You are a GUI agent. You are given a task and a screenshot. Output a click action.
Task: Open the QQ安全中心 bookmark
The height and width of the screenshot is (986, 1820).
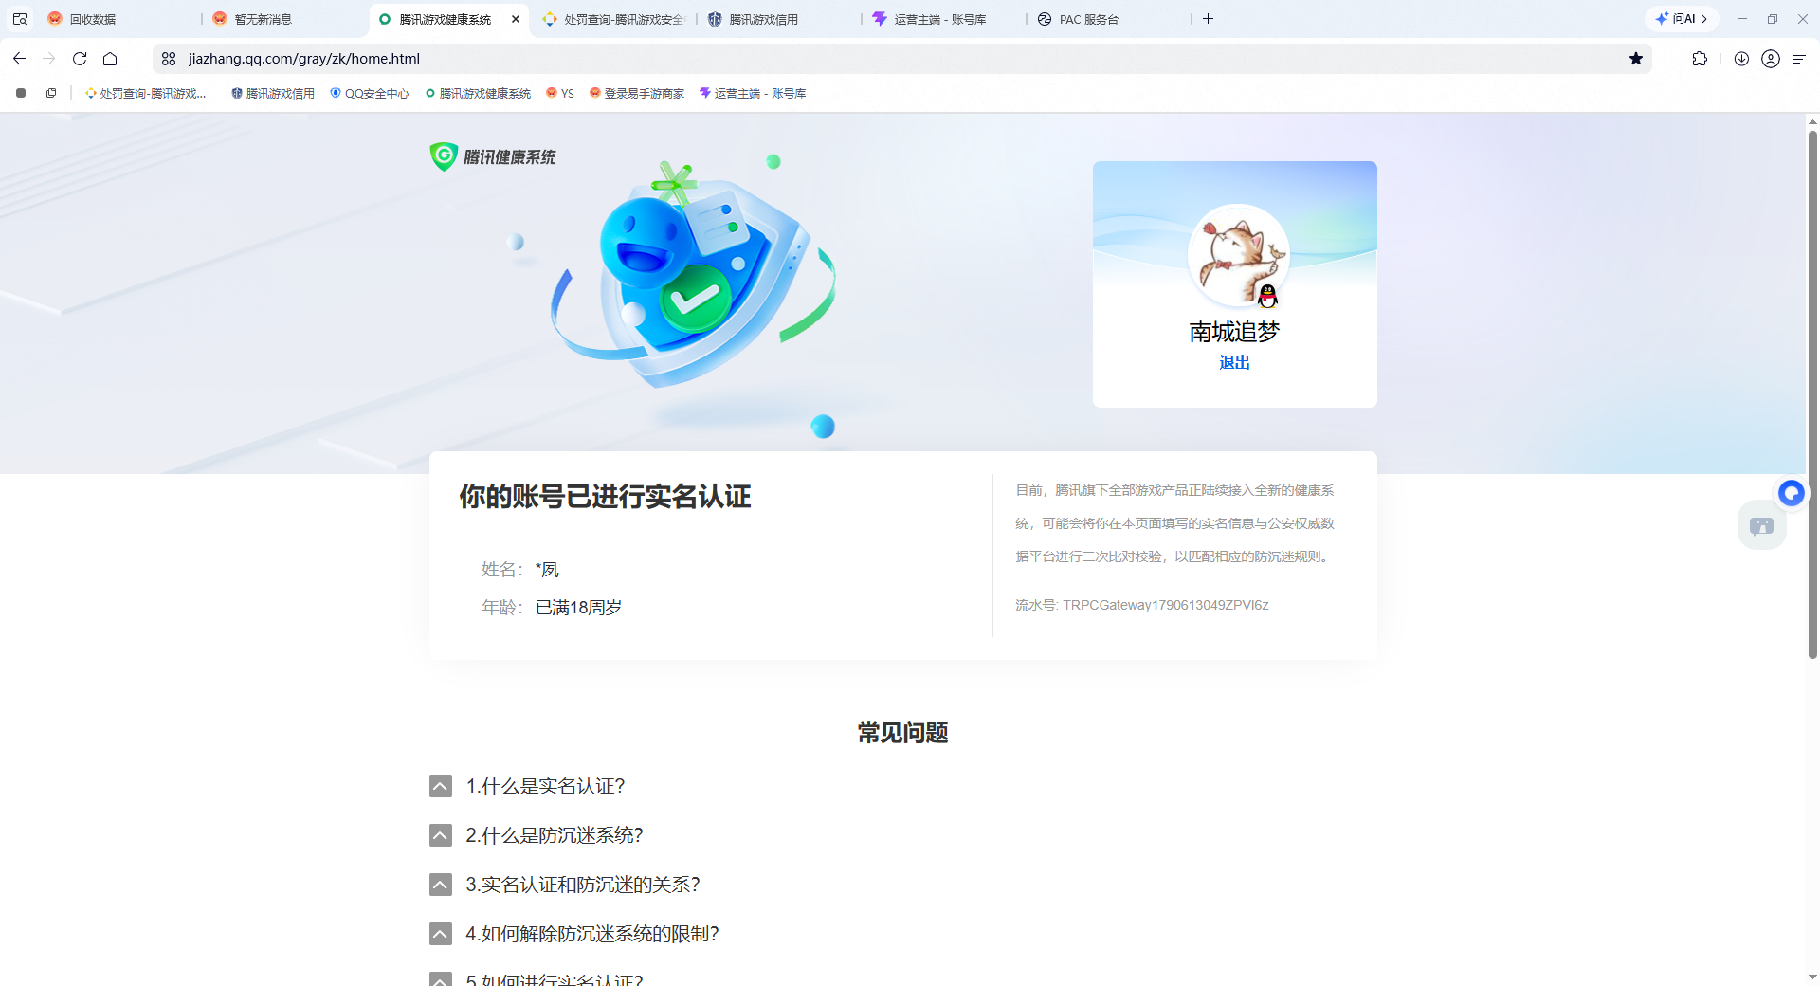pos(369,93)
